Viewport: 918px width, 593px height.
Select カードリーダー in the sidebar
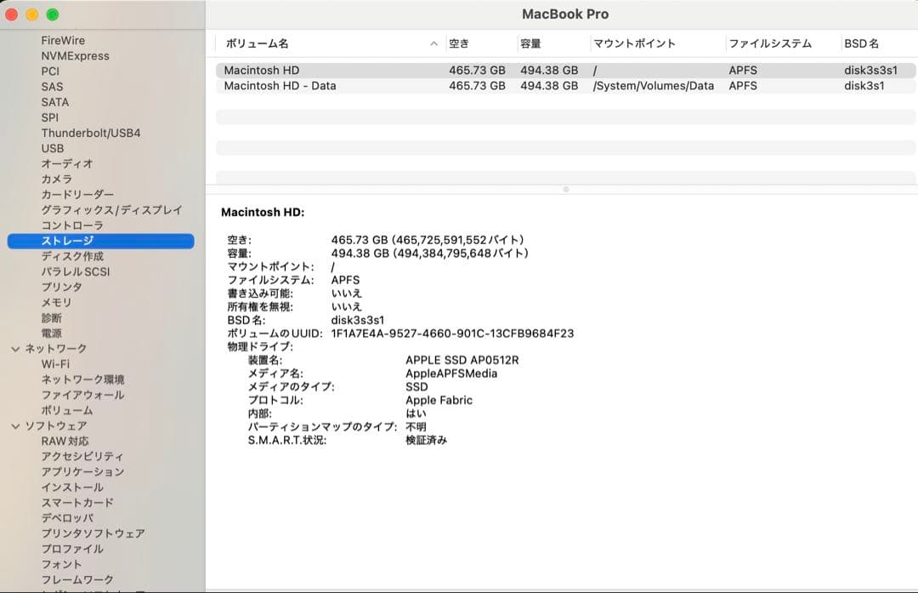coord(77,195)
